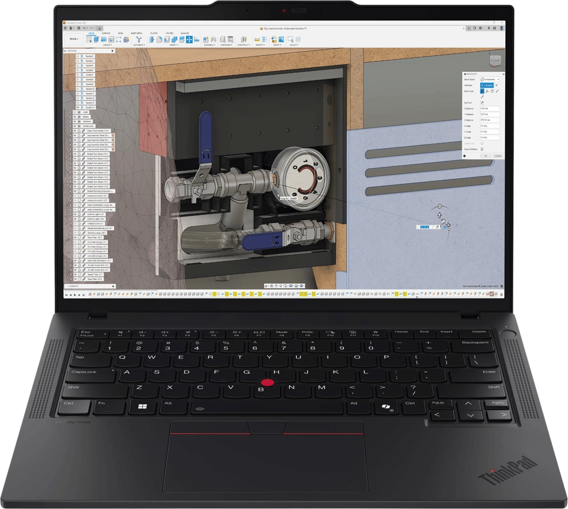Select the Revolve tool in Create group
Image resolution: width=568 pixels, height=509 pixels.
point(104,39)
